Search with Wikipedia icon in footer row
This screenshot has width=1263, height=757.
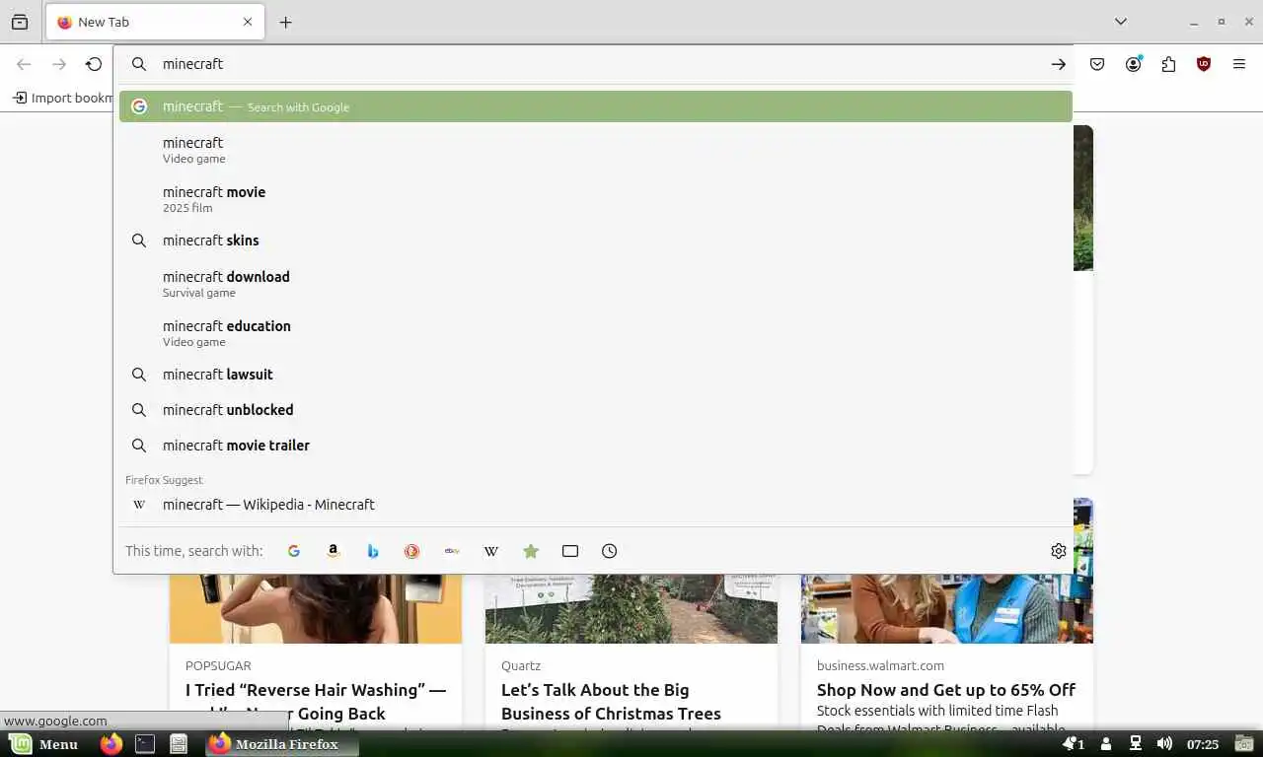click(x=491, y=551)
